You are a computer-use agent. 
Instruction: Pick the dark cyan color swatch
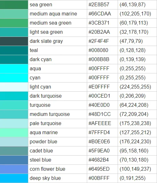click(14, 60)
